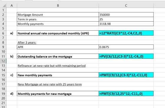Select row 1 header
The image size is (165, 108).
3,10
